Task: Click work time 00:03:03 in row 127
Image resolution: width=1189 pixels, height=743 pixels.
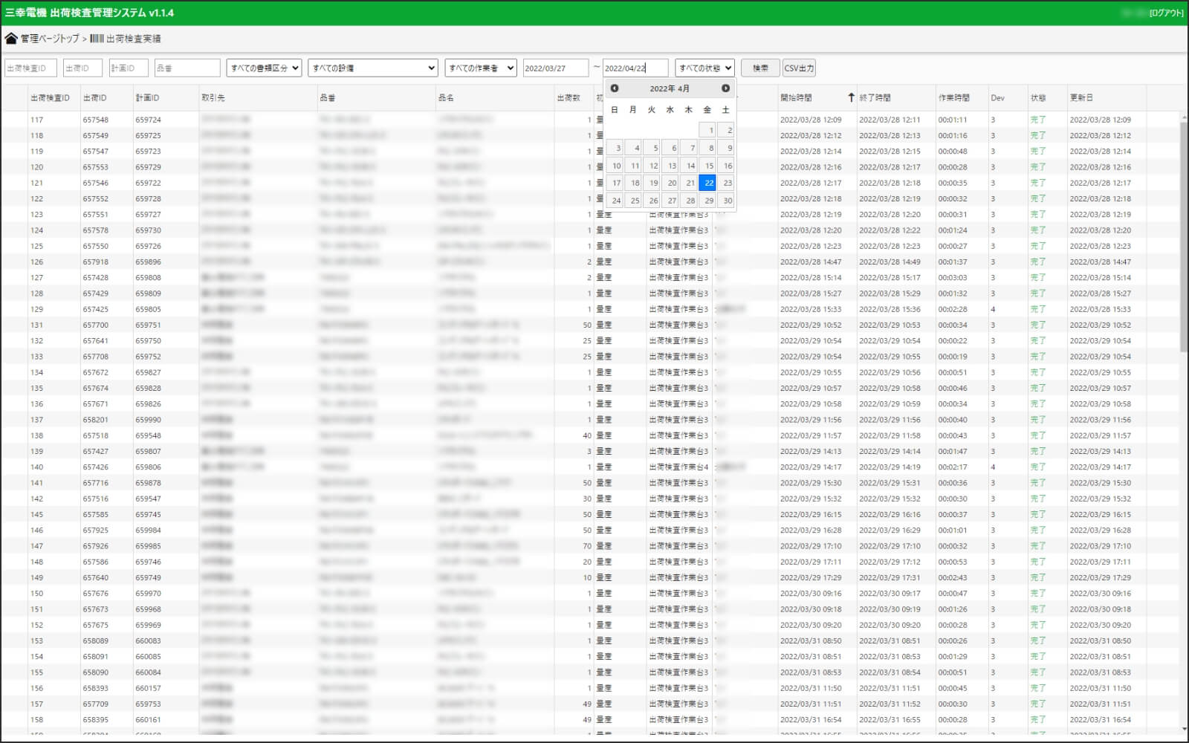Action: pyautogui.click(x=953, y=277)
